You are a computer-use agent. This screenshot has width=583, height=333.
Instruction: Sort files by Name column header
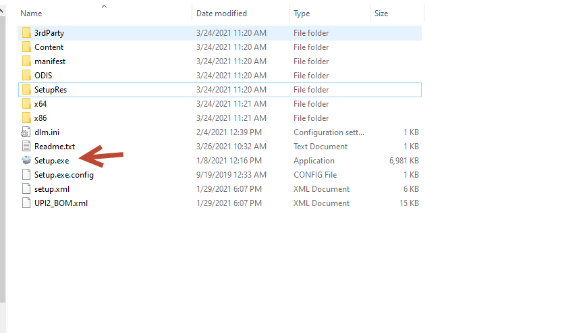(x=32, y=14)
